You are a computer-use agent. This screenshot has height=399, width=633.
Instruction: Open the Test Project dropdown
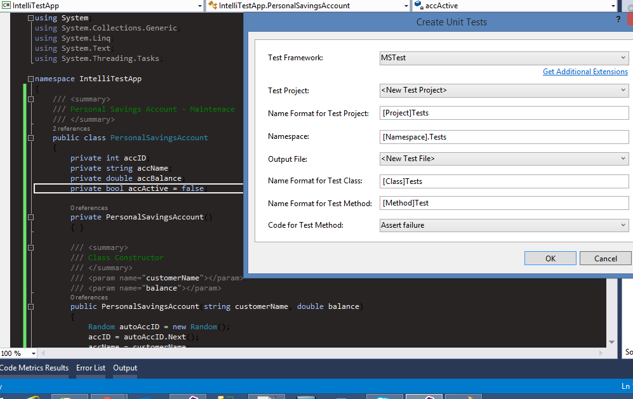pos(504,90)
